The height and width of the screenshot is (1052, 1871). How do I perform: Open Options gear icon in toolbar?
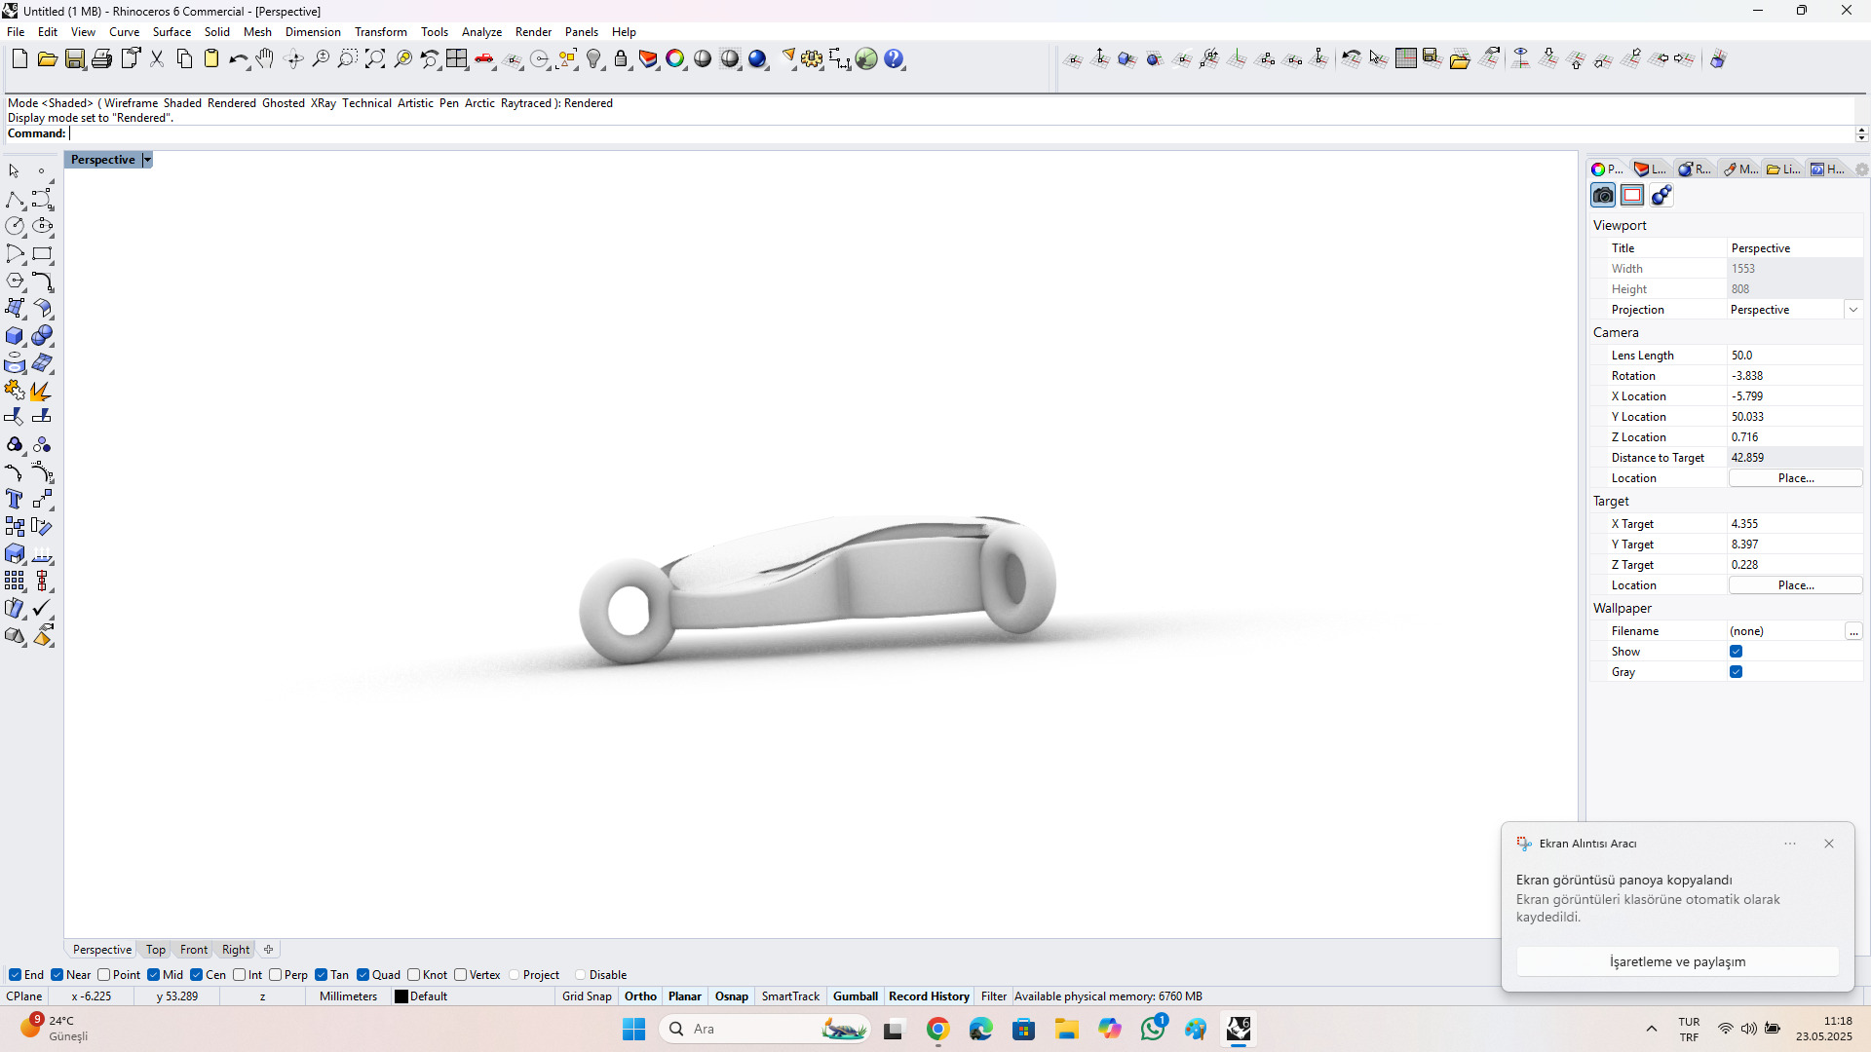tap(812, 59)
